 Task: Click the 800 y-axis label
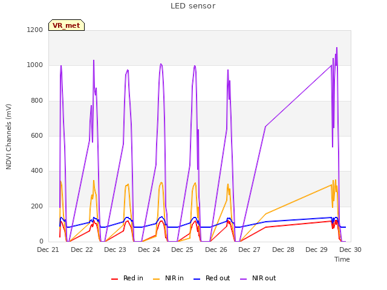coord(37,100)
